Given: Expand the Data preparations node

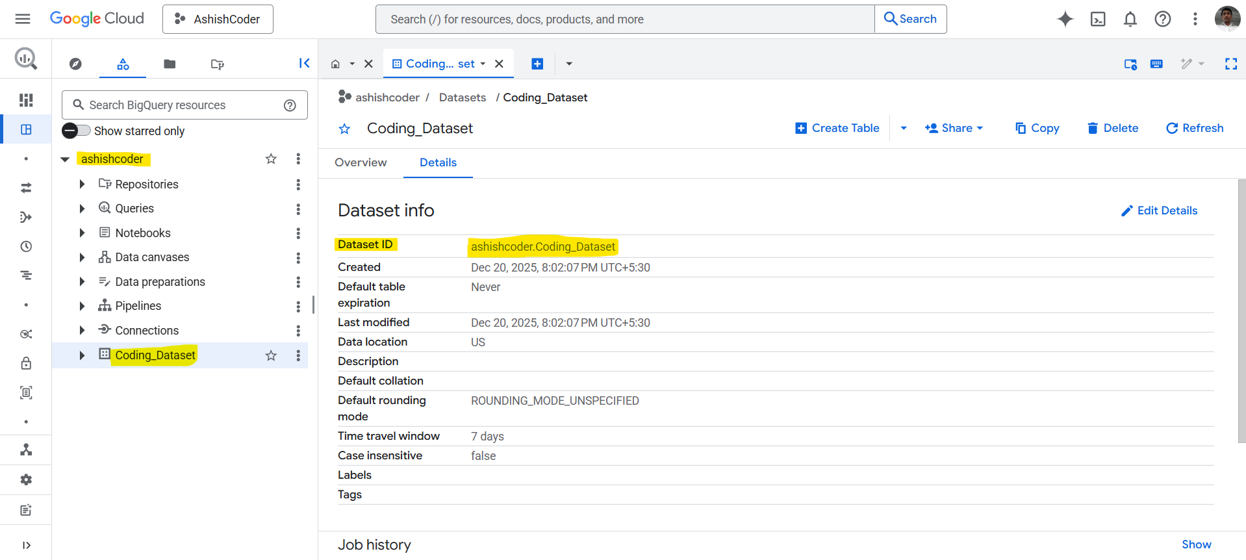Looking at the screenshot, I should coord(82,281).
